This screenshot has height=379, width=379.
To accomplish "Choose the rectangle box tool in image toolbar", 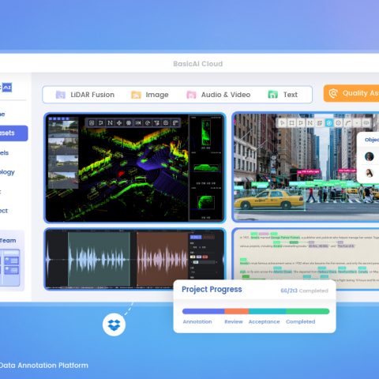I will click(291, 123).
